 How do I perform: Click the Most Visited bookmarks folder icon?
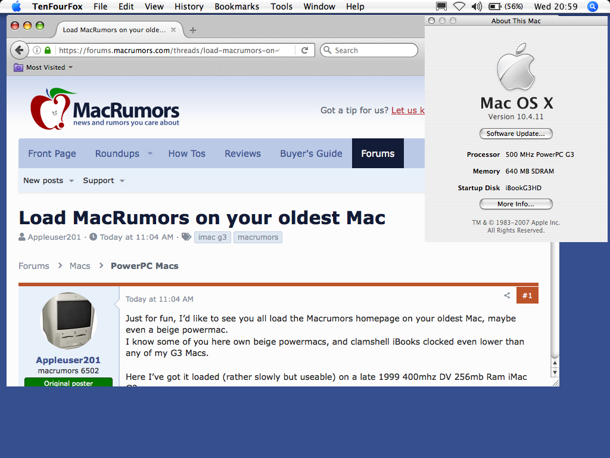pos(18,67)
